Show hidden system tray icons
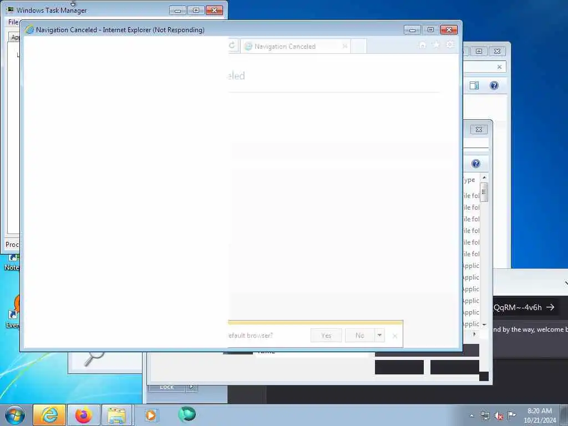The image size is (568, 426). pyautogui.click(x=471, y=415)
